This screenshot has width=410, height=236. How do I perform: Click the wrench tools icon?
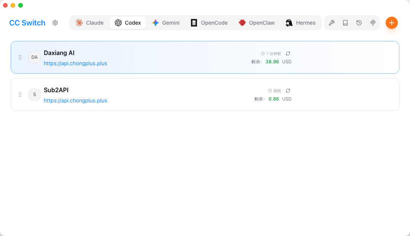[332, 23]
